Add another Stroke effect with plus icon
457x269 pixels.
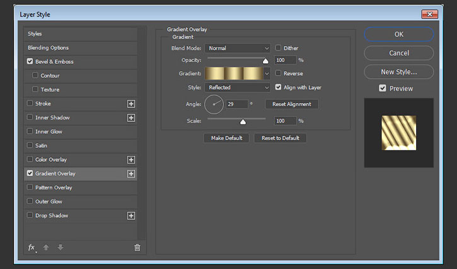131,104
